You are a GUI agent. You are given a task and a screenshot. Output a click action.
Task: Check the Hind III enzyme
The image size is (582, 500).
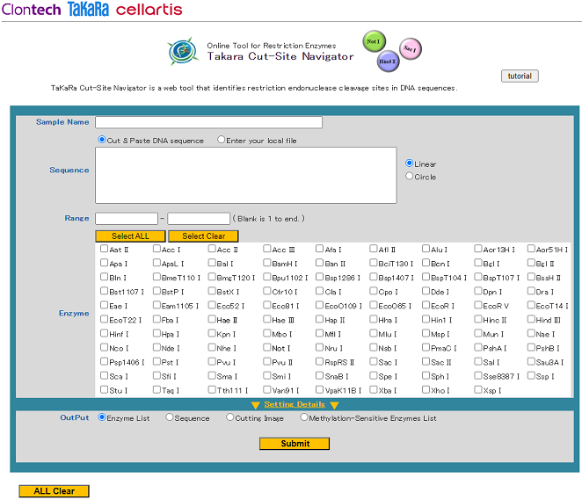[531, 319]
